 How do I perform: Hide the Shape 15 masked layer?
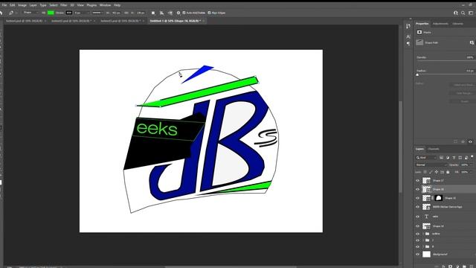pyautogui.click(x=418, y=198)
